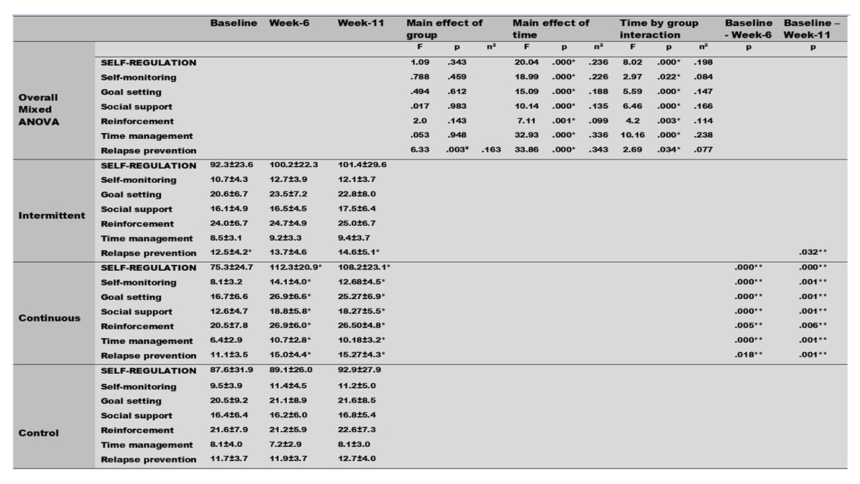Click the Time by group interaction header
860x484 pixels.
pos(658,29)
